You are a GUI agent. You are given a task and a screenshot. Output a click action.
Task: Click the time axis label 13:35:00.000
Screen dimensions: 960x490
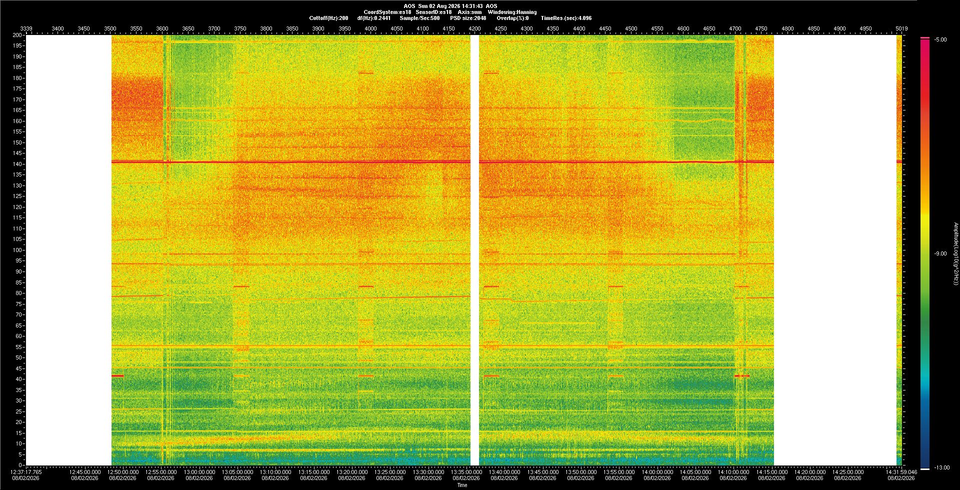pyautogui.click(x=466, y=471)
